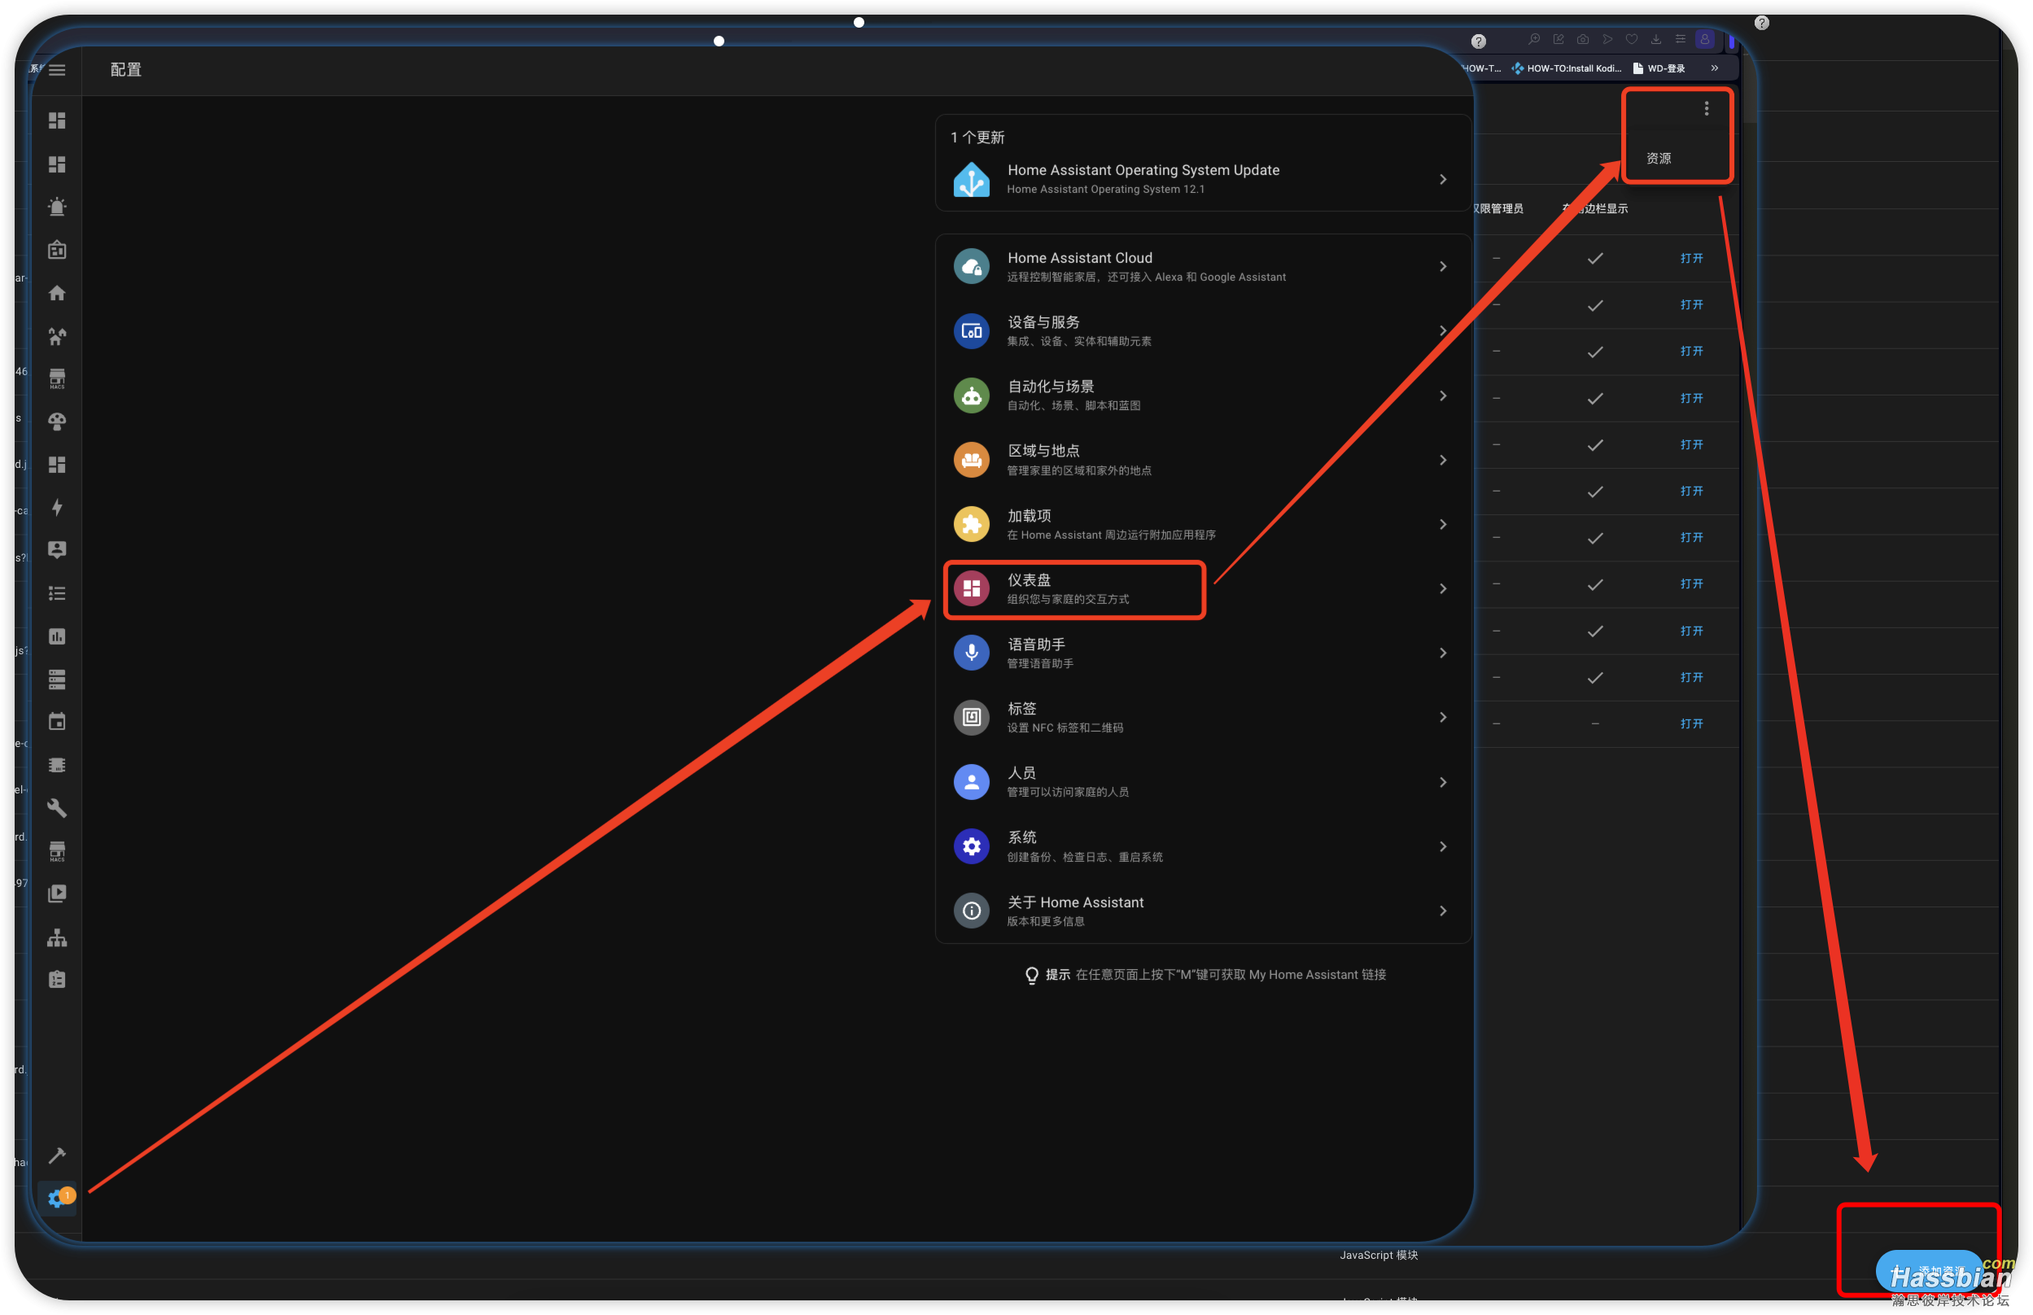Click the 1 个更新 heading
This screenshot has width=2033, height=1315.
(x=977, y=138)
